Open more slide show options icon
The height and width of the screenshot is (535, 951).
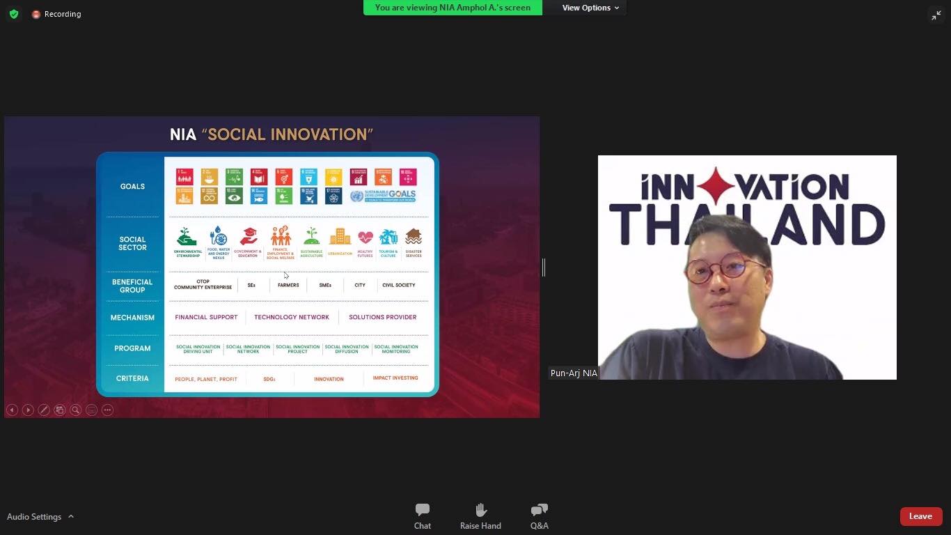(x=107, y=410)
